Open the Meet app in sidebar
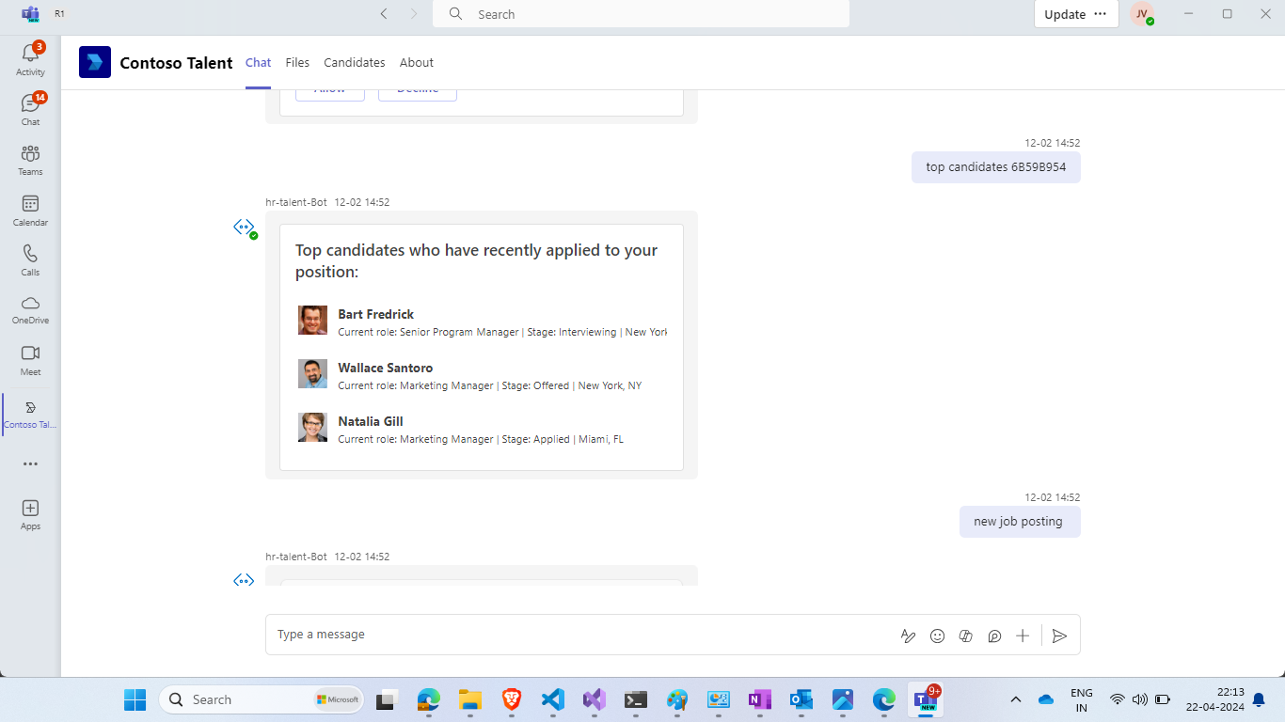Screen dimensions: 1285x722 pos(30,360)
